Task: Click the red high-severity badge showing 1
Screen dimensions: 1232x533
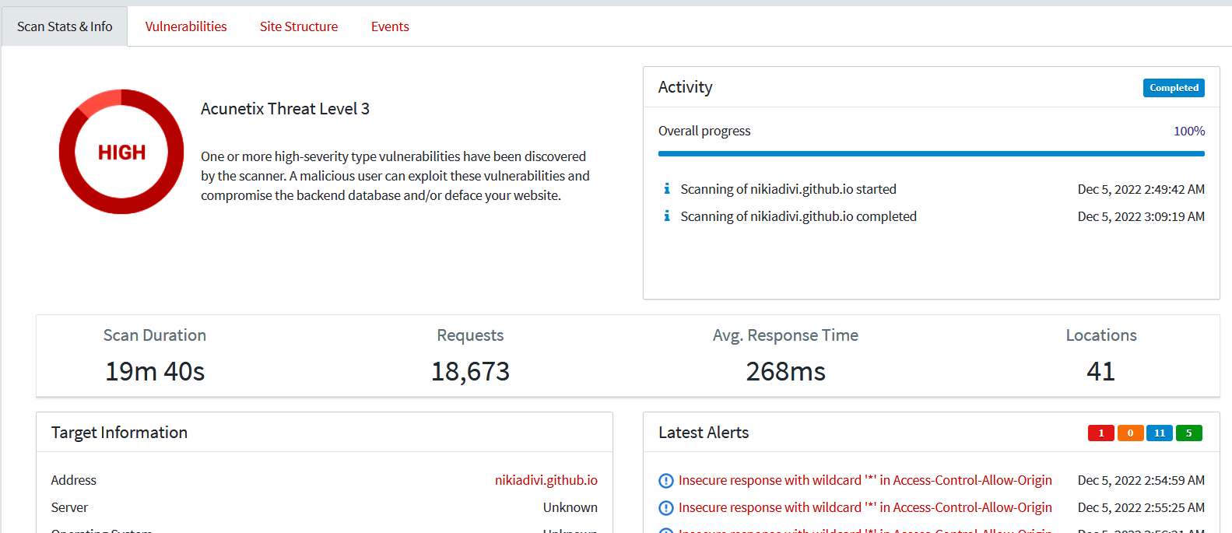Action: pos(1100,433)
